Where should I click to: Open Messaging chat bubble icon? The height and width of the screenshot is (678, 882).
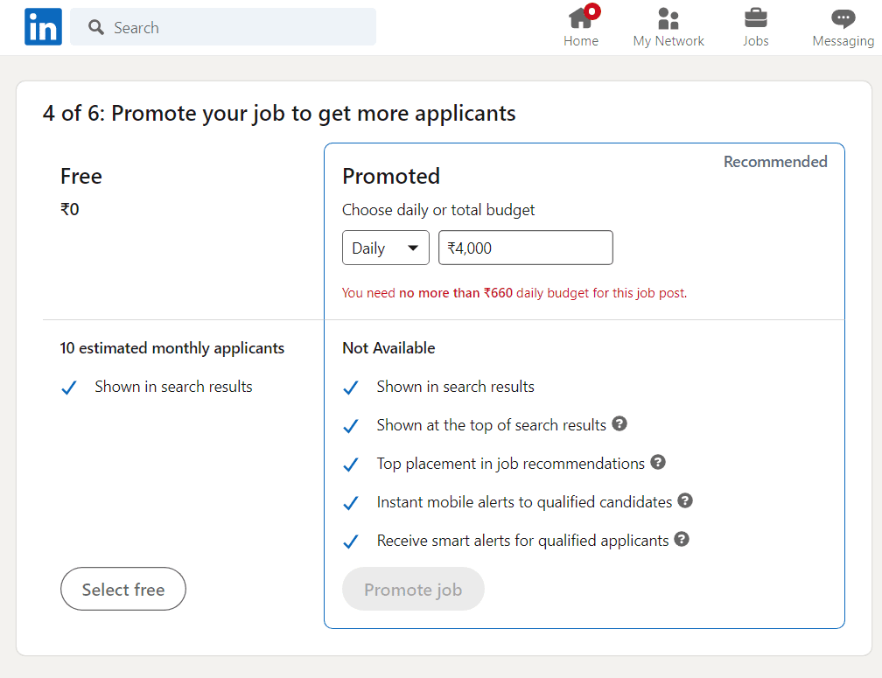pyautogui.click(x=843, y=18)
